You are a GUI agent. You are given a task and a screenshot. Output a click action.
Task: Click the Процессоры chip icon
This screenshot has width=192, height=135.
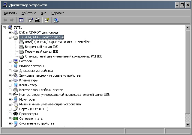[x=16, y=114]
